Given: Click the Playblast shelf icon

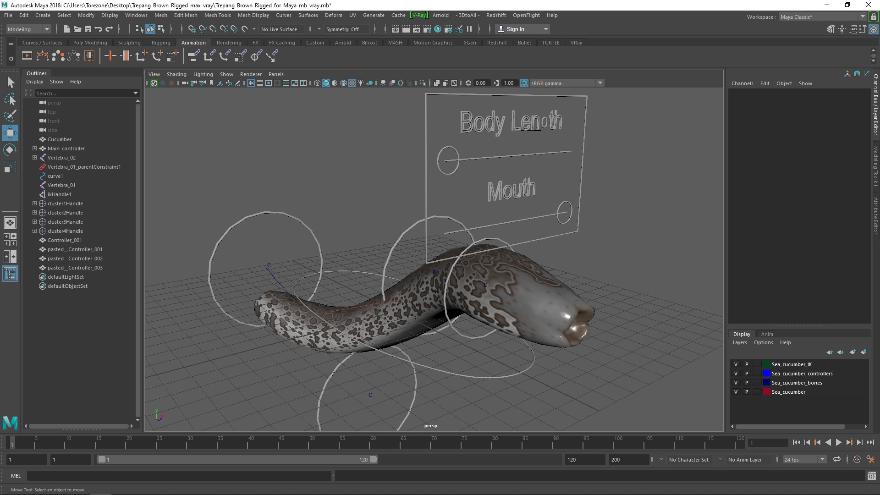Looking at the screenshot, I should pos(27,56).
